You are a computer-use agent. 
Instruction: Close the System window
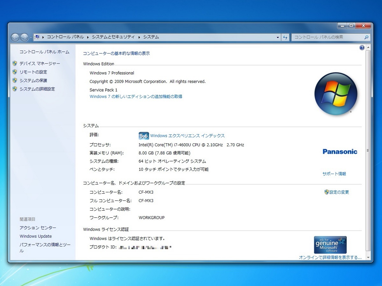click(x=363, y=26)
